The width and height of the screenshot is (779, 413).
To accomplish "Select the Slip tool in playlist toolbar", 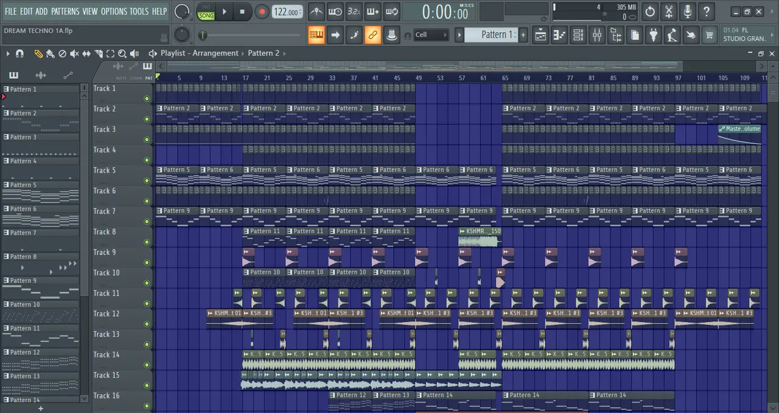I will point(86,53).
